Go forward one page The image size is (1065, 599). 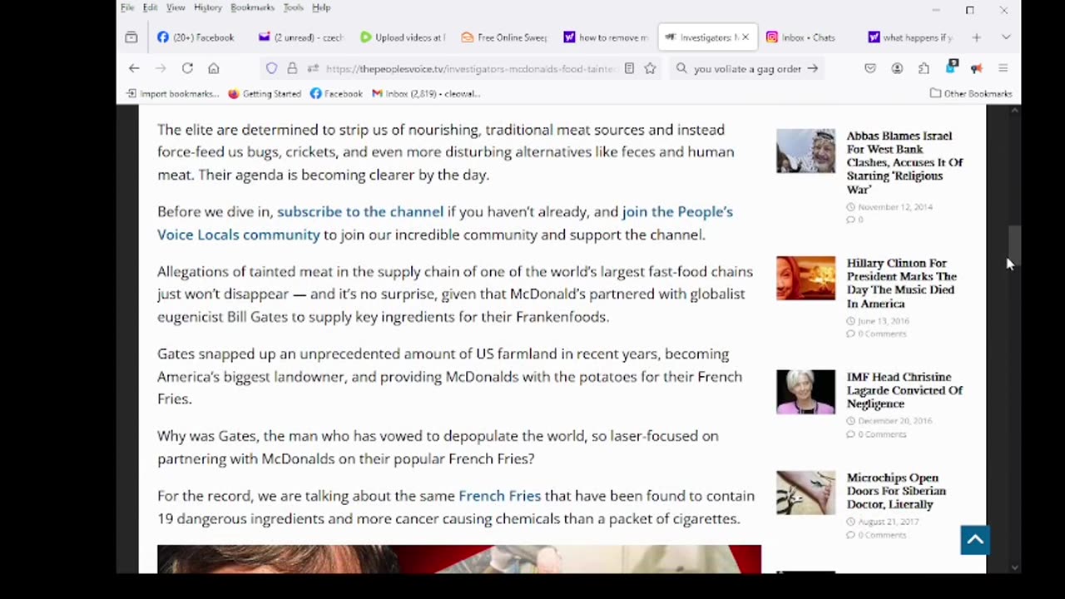[161, 68]
